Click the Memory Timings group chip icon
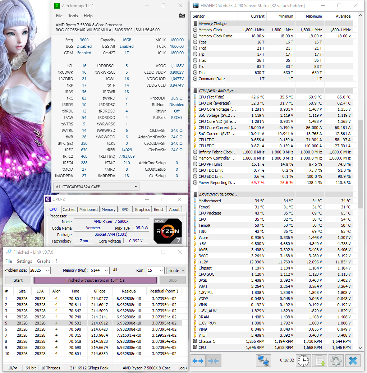The image size is (367, 373). click(195, 24)
